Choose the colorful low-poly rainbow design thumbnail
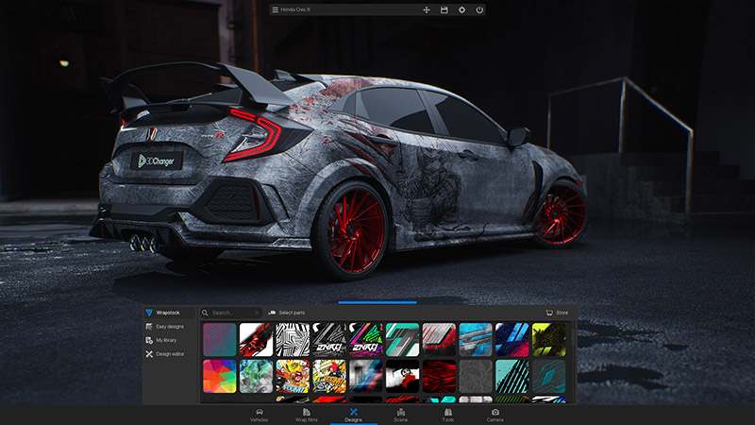This screenshot has height=425, width=755. [x=219, y=376]
